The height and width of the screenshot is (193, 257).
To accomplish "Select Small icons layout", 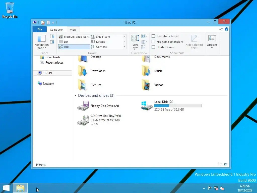I will (x=101, y=37).
